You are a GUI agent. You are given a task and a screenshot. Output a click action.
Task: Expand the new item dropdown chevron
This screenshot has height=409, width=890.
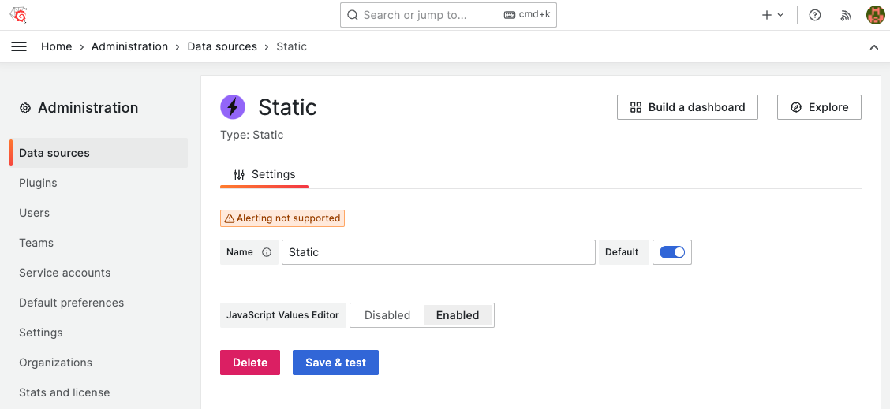pos(780,15)
